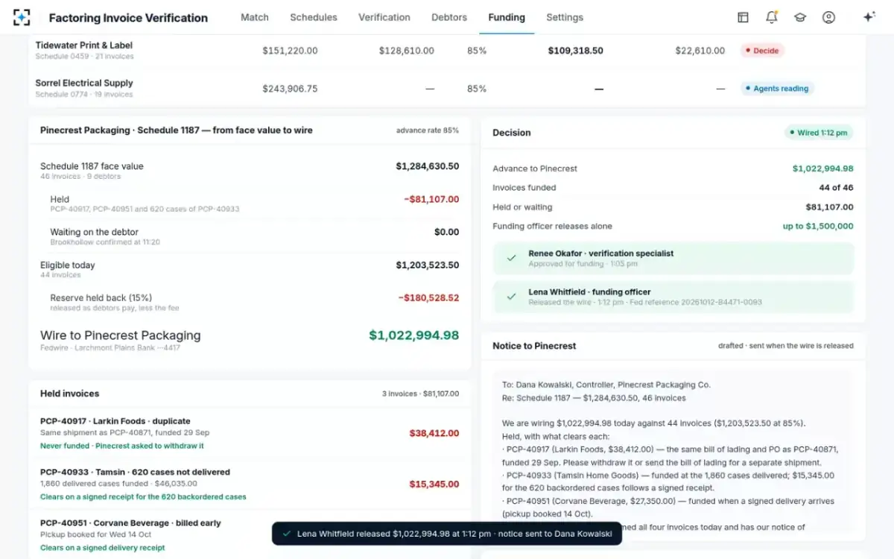Click Clears on signed receipt for 620 cases
Screen dimensions: 894x559
(143, 496)
